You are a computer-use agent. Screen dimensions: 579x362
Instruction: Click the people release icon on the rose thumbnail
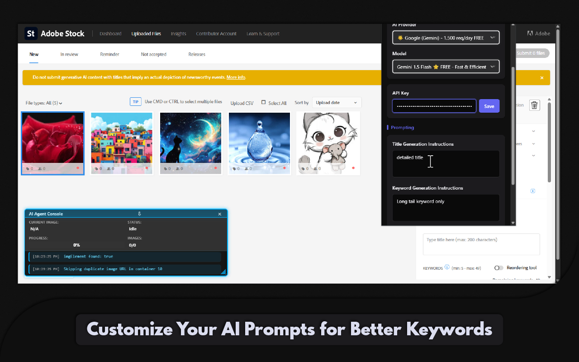(40, 169)
